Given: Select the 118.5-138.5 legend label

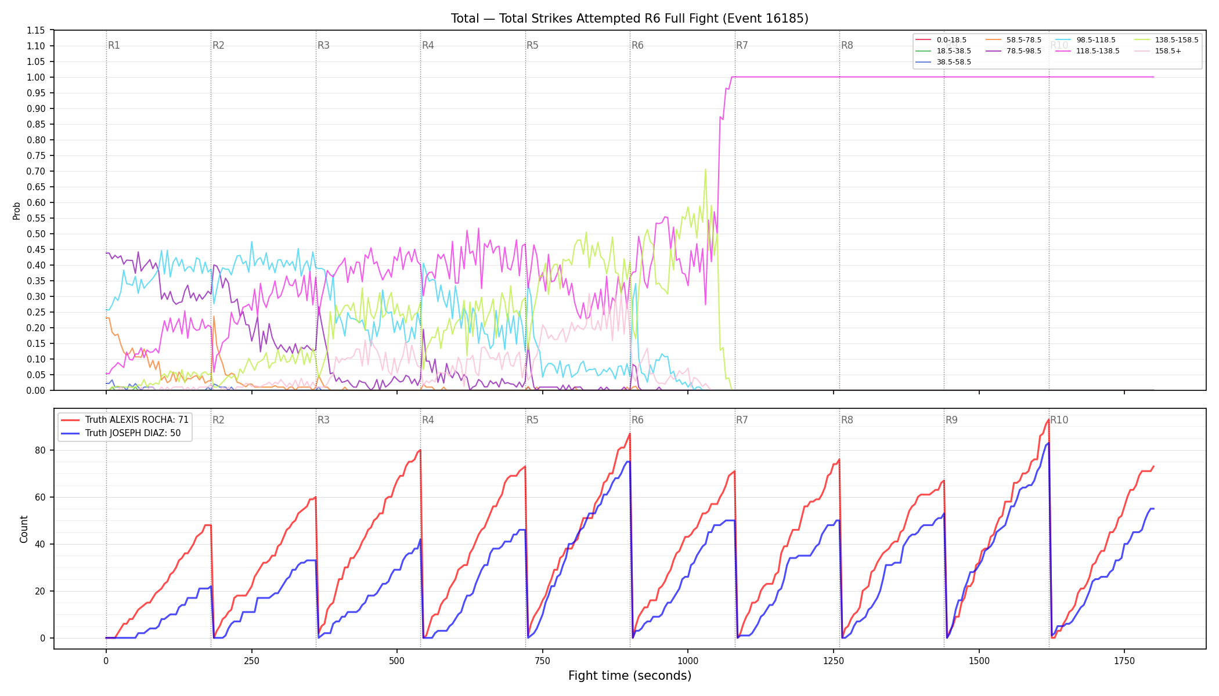Looking at the screenshot, I should [1098, 51].
